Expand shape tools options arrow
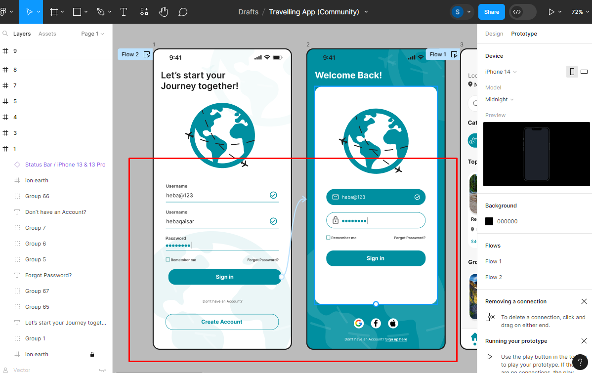This screenshot has height=373, width=592. pyautogui.click(x=86, y=12)
